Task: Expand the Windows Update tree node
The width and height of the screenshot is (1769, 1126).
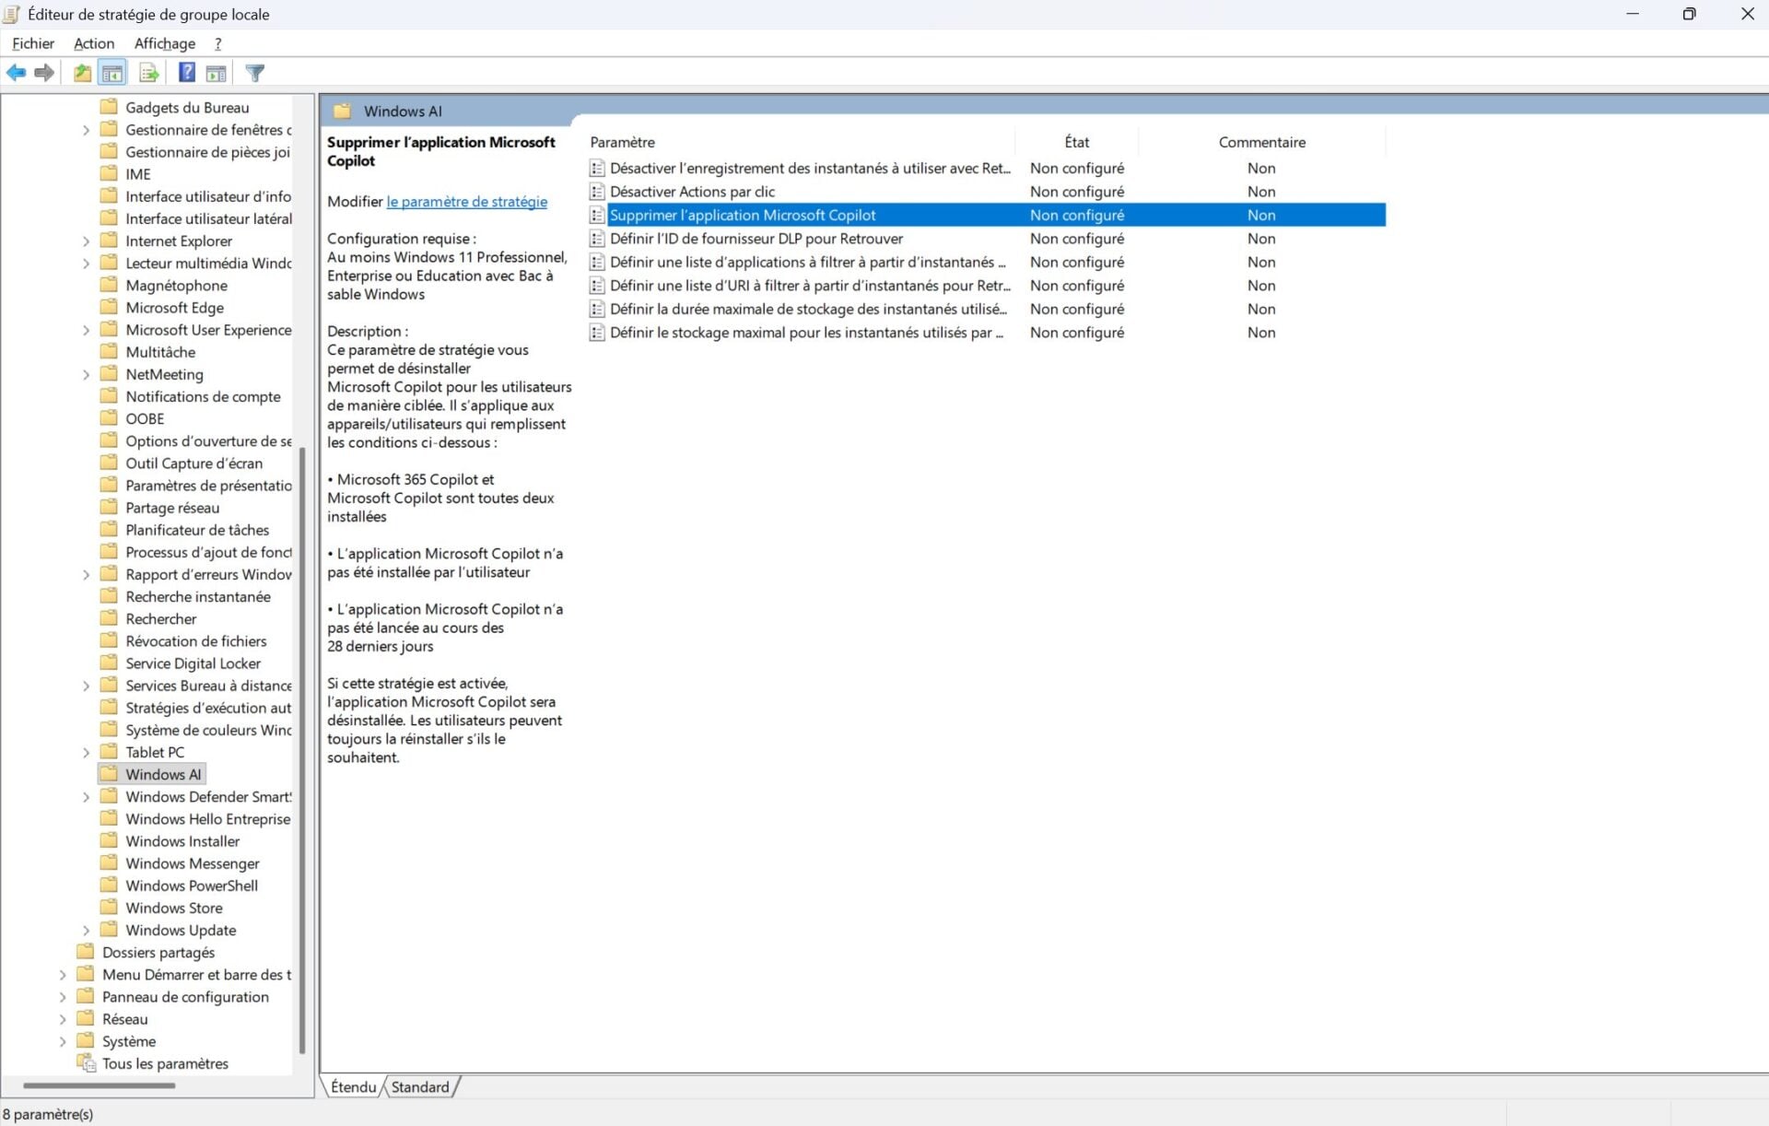Action: pyautogui.click(x=86, y=931)
